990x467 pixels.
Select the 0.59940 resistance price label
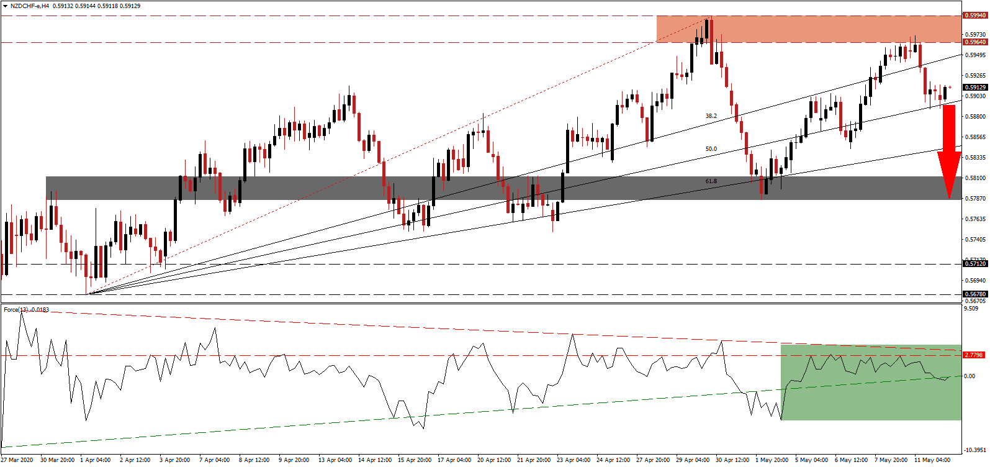click(974, 16)
